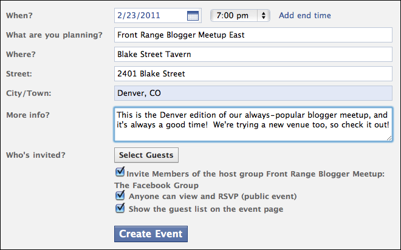Click the Add end time link
Screen dimensions: 401x250
305,16
